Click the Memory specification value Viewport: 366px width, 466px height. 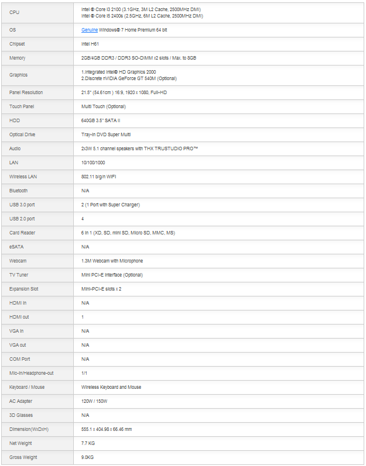139,58
